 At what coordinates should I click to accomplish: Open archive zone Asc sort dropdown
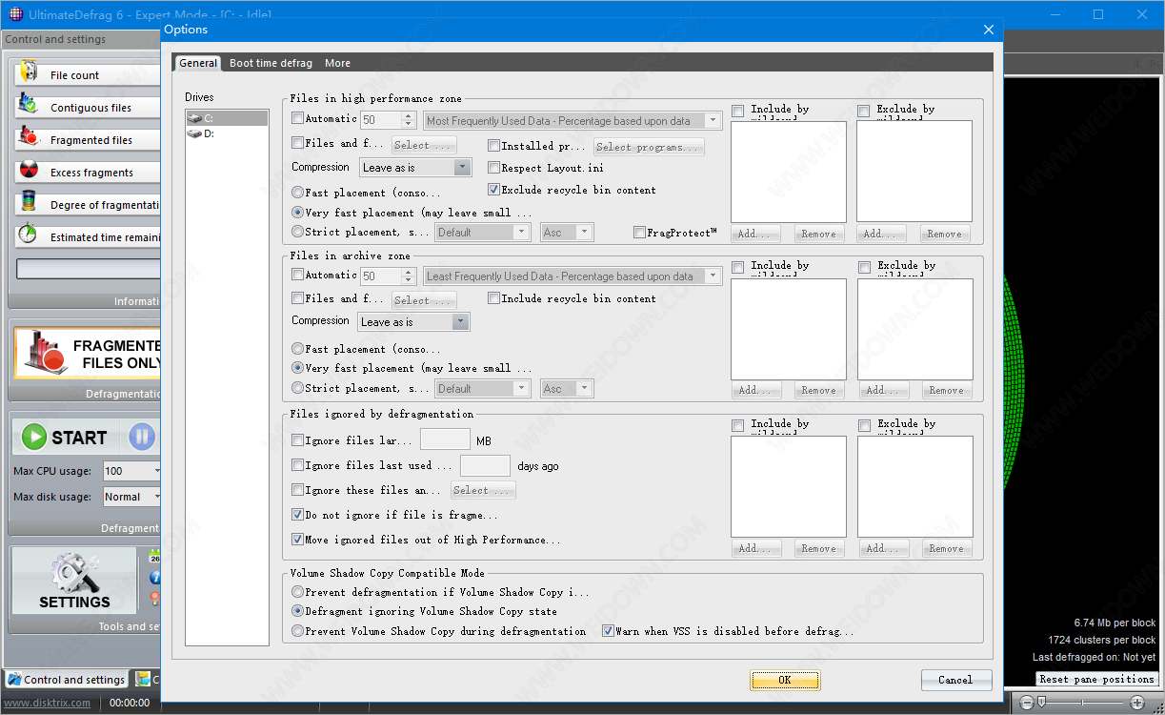coord(567,389)
